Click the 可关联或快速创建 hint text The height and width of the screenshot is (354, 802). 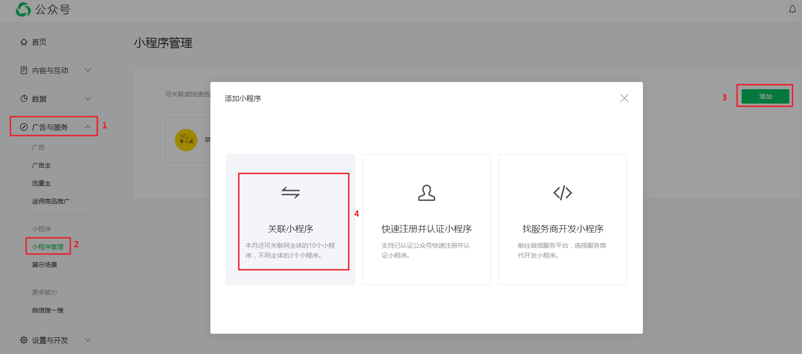pos(188,94)
